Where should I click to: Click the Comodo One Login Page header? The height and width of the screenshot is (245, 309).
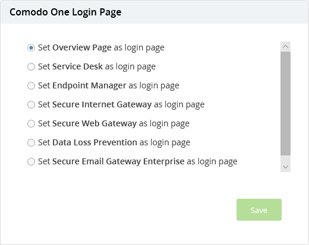coord(65,12)
